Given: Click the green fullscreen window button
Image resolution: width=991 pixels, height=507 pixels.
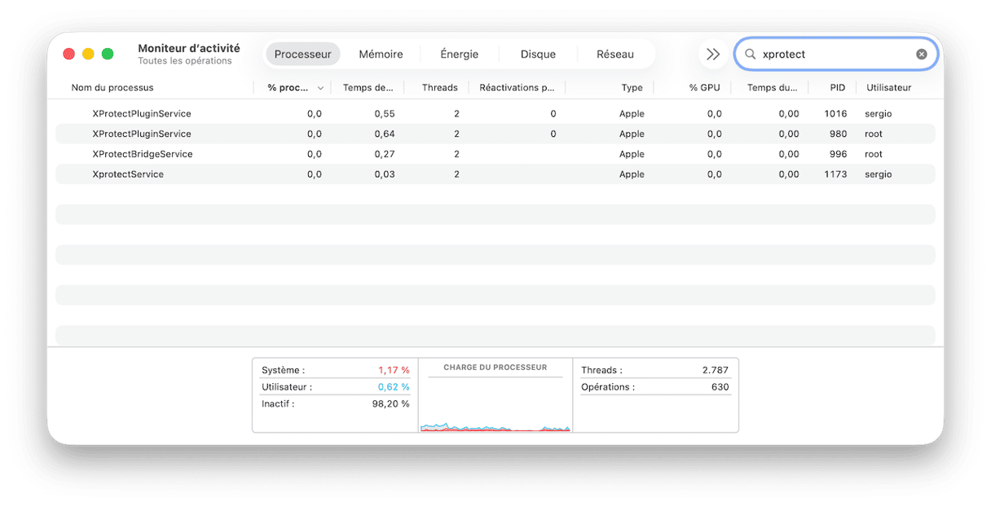Looking at the screenshot, I should point(108,55).
